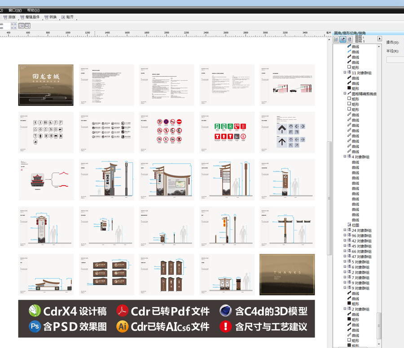Click the horizontal ruler at 2000 mark

pos(167,34)
